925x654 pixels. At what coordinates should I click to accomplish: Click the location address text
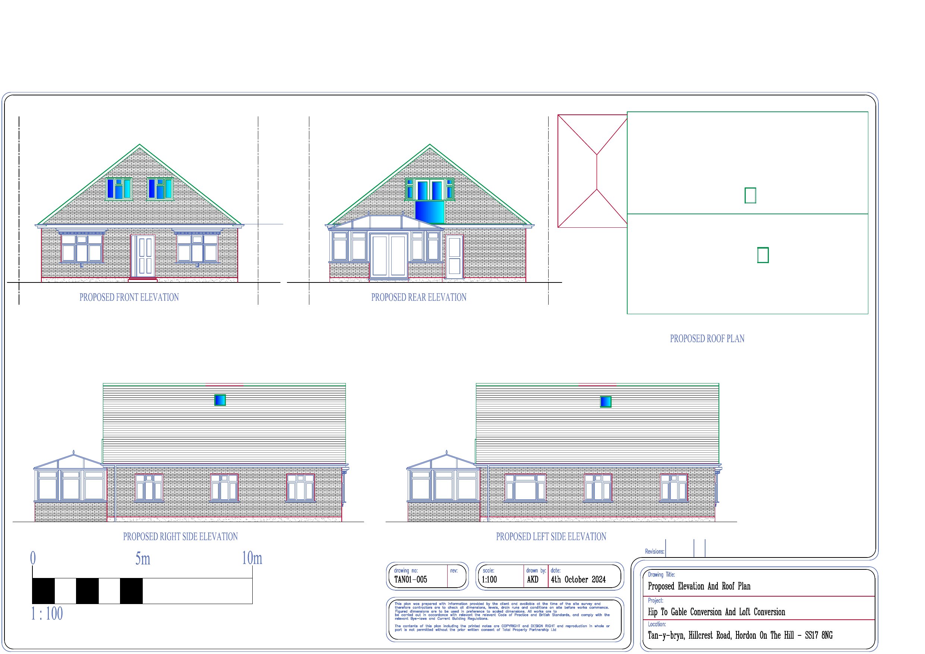tap(740, 635)
